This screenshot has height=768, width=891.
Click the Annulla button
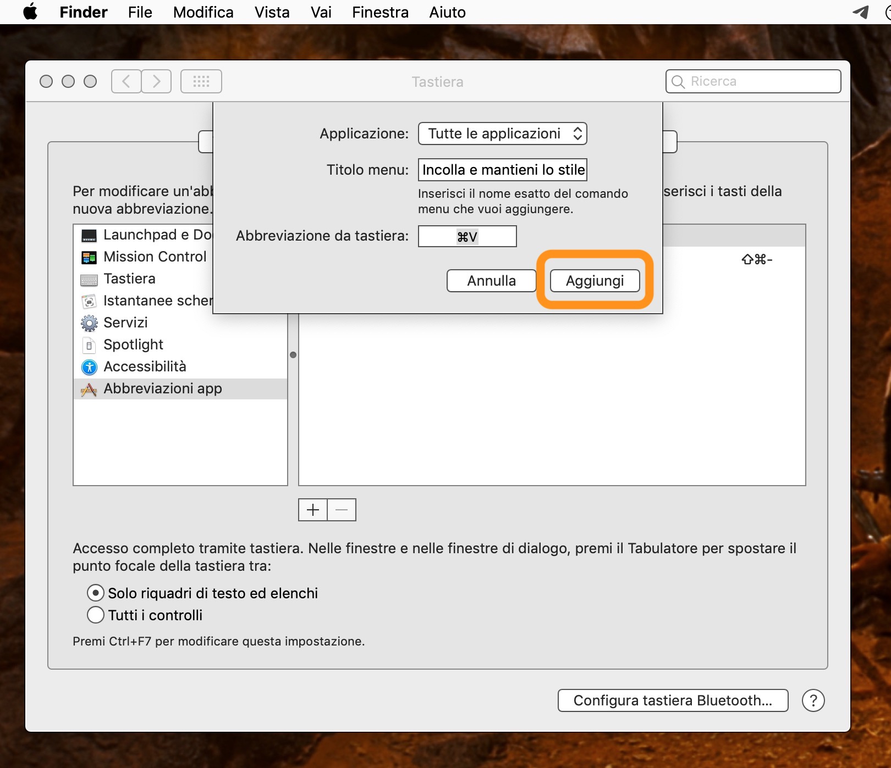[492, 281]
